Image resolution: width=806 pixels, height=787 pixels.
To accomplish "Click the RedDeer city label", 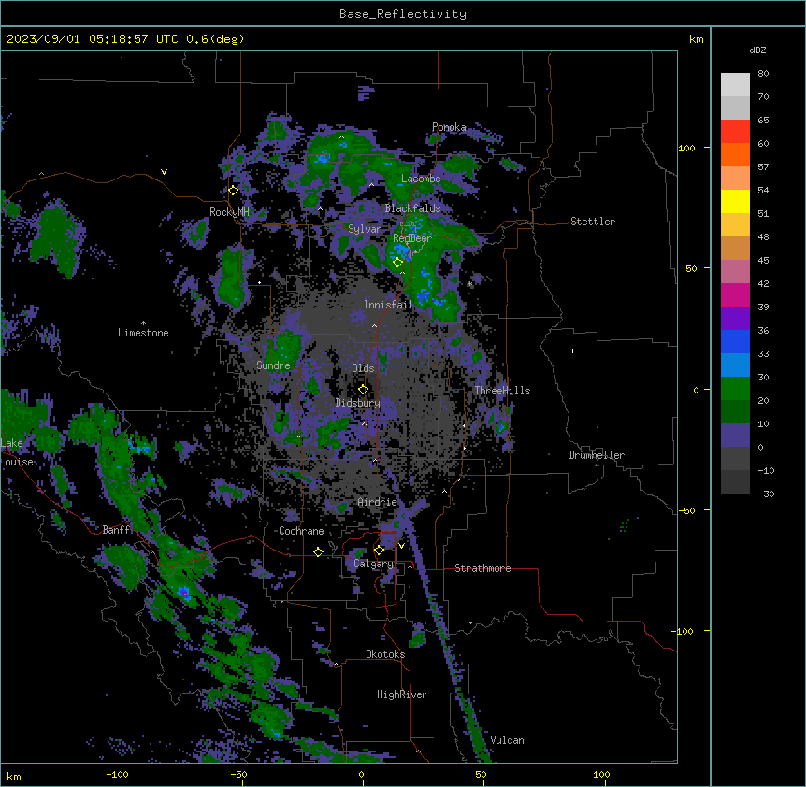I will 412,238.
